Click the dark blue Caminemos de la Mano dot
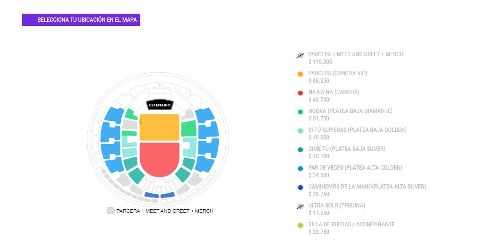Image resolution: width=479 pixels, height=240 pixels. 300,188
